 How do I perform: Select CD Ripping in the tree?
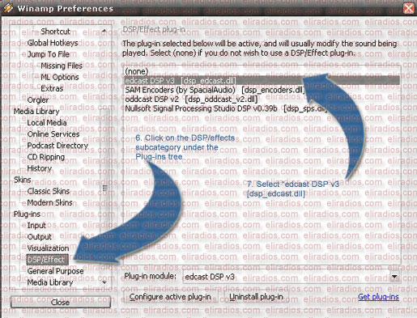[x=45, y=157]
